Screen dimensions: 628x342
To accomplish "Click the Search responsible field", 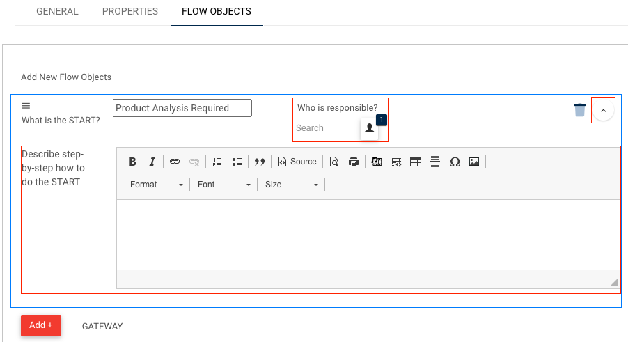I will [327, 128].
